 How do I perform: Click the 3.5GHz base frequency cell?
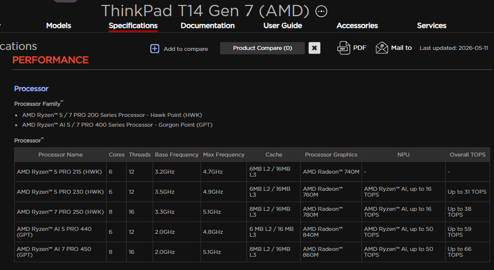[x=177, y=192]
